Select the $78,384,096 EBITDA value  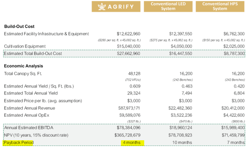pos(128,128)
